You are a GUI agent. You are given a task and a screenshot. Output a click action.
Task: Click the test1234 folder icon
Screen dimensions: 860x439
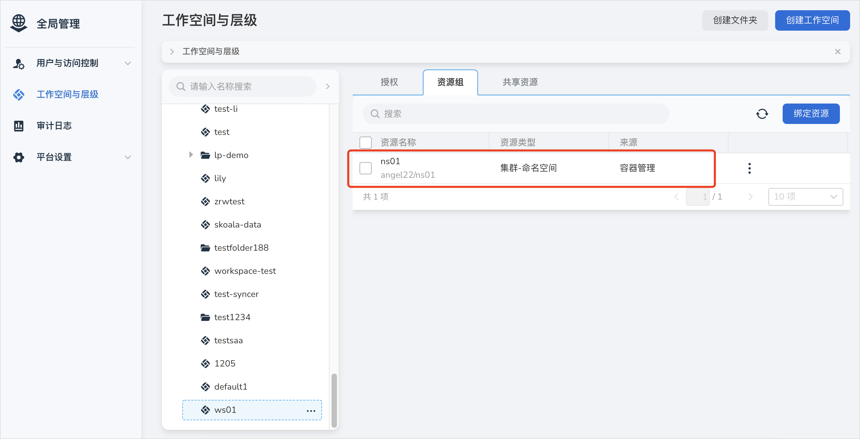pos(205,317)
